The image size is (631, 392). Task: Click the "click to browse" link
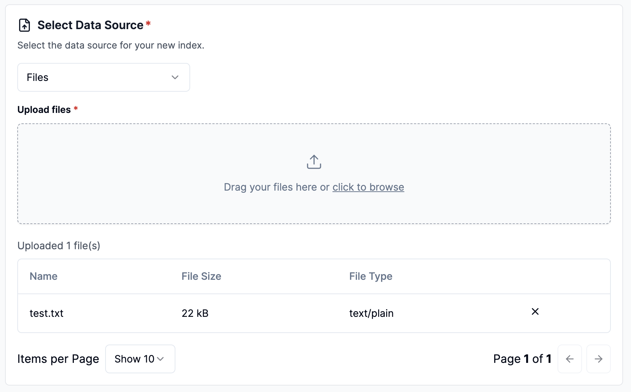tap(368, 187)
